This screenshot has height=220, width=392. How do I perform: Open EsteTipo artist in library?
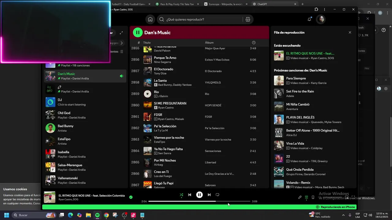pos(85,141)
